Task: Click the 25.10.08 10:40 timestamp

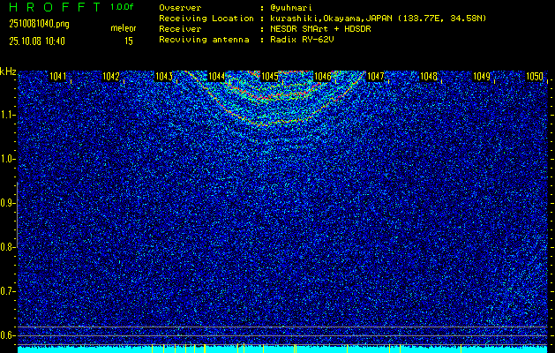Action: pyautogui.click(x=35, y=41)
